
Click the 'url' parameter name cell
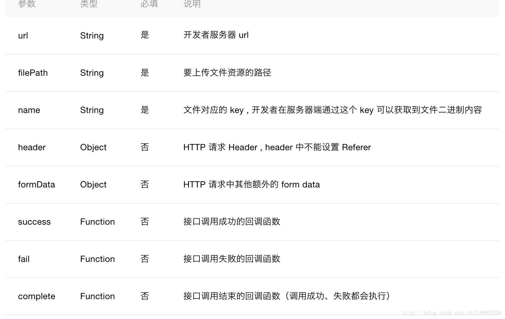pos(23,36)
